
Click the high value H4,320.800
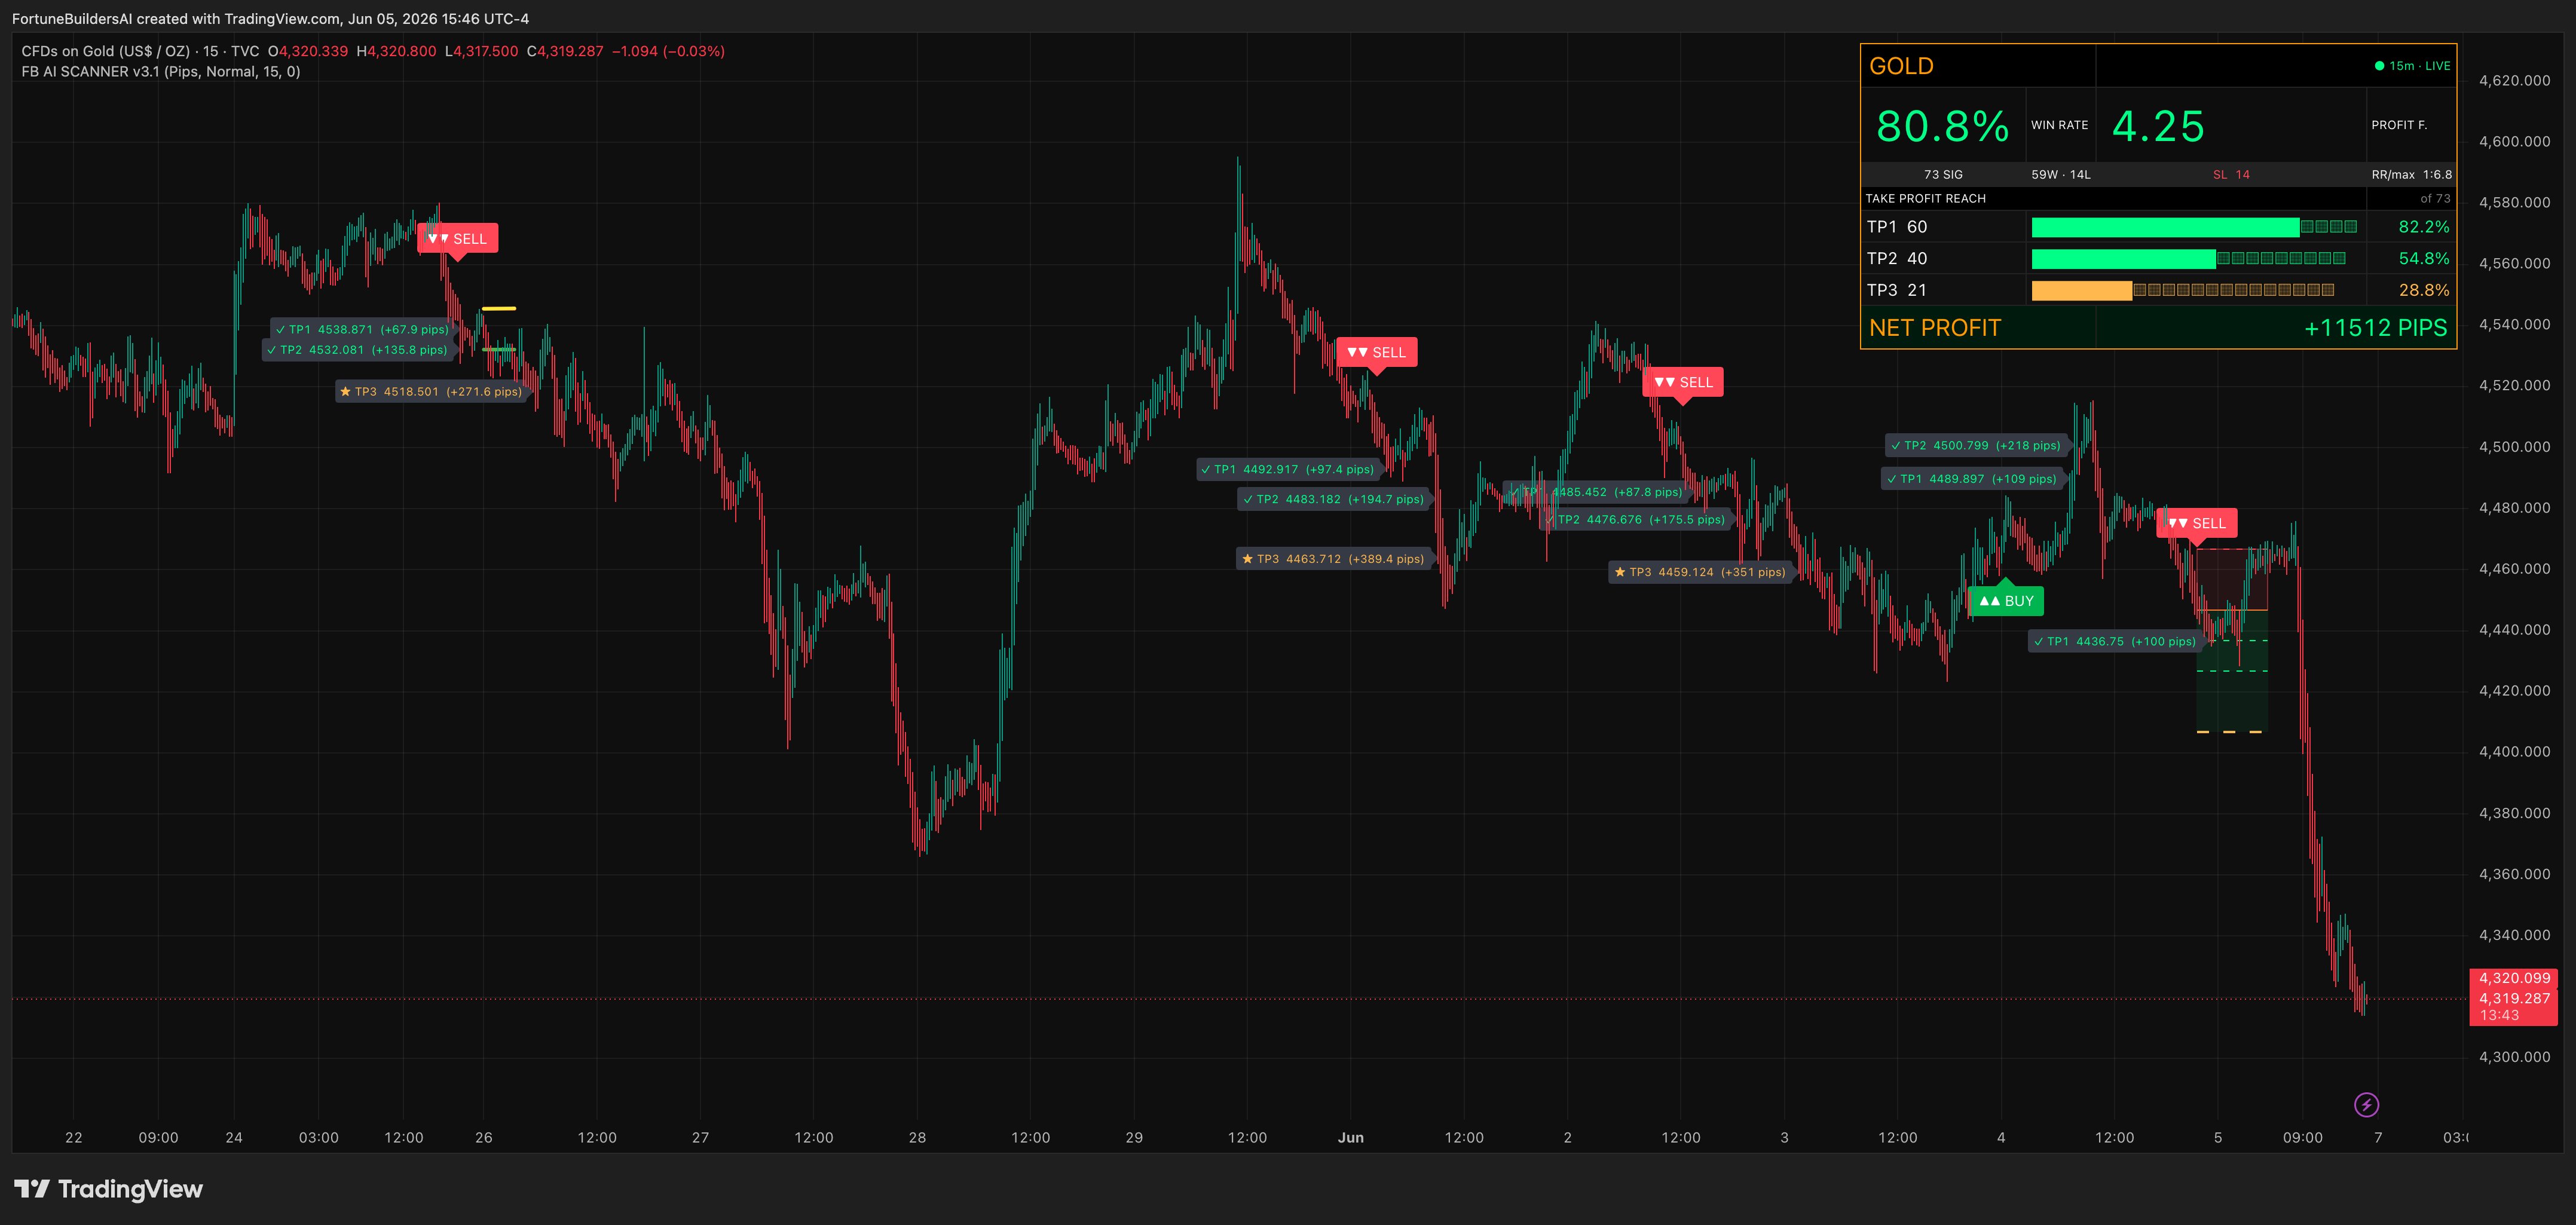point(396,51)
